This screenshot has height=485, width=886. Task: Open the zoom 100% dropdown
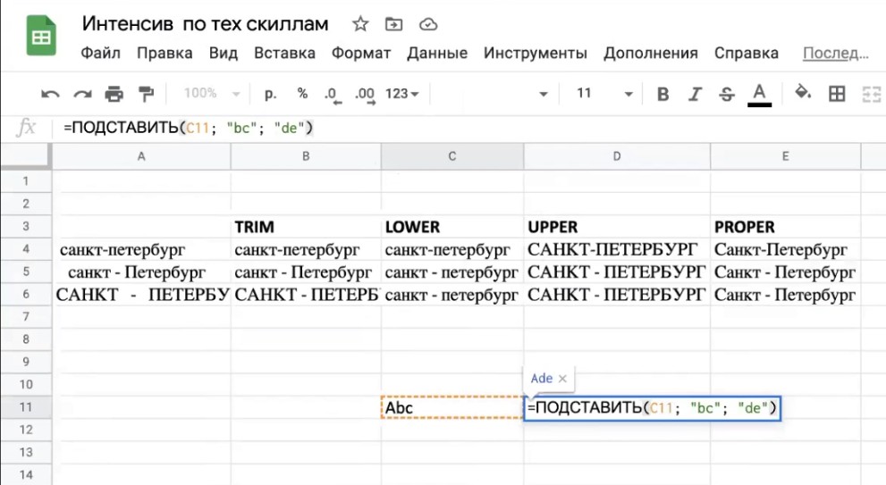[x=211, y=93]
